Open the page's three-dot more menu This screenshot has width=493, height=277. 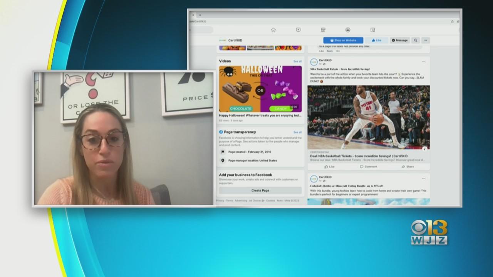[x=426, y=40]
